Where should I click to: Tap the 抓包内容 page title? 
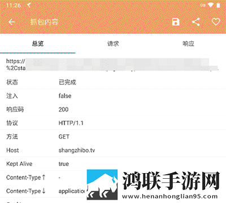[44, 22]
